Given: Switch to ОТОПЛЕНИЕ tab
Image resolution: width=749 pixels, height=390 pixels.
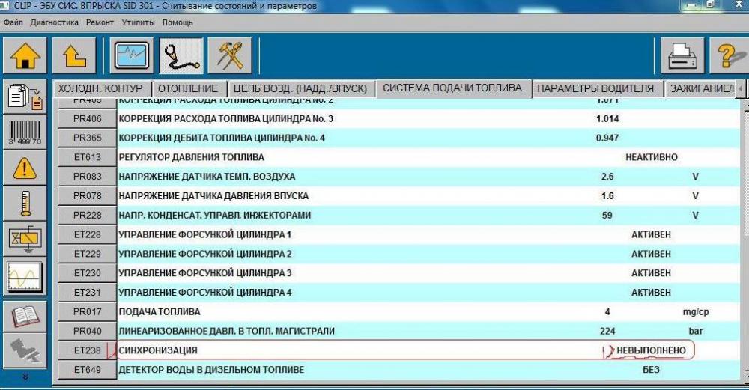Looking at the screenshot, I should [x=188, y=89].
